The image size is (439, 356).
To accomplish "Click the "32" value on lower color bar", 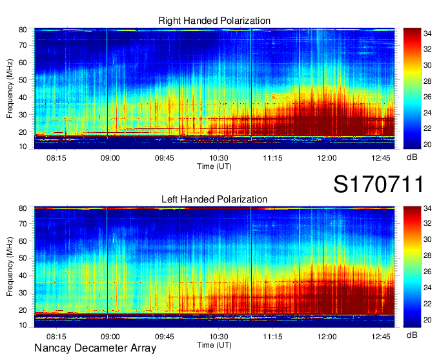I will click(427, 223).
